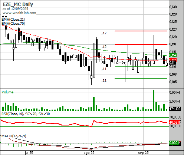This screenshot has height=155, width=184.
Task: Select the 2,50 M volume axis label
Action: coord(174,101)
